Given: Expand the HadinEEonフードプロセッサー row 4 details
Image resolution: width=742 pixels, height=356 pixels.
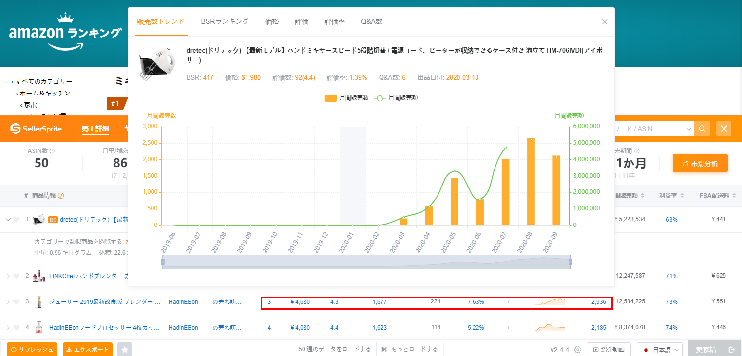Looking at the screenshot, I should click(8, 328).
